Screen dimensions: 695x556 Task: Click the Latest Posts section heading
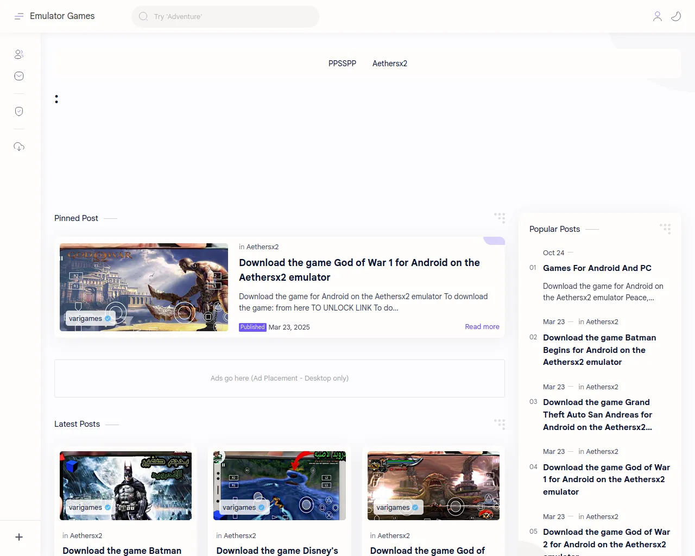[x=77, y=424]
